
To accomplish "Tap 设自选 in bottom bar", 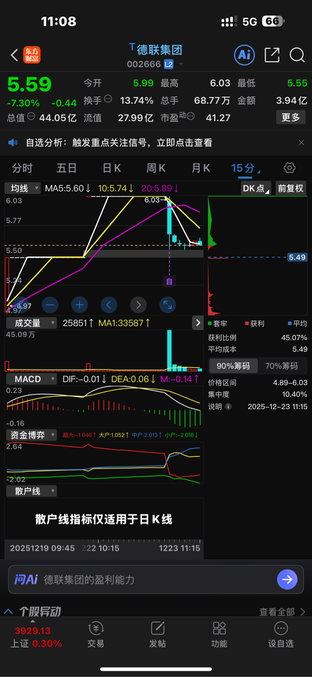I will pyautogui.click(x=281, y=634).
